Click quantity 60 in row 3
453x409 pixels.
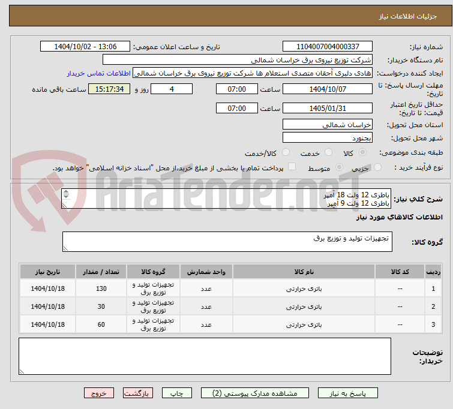point(101,324)
